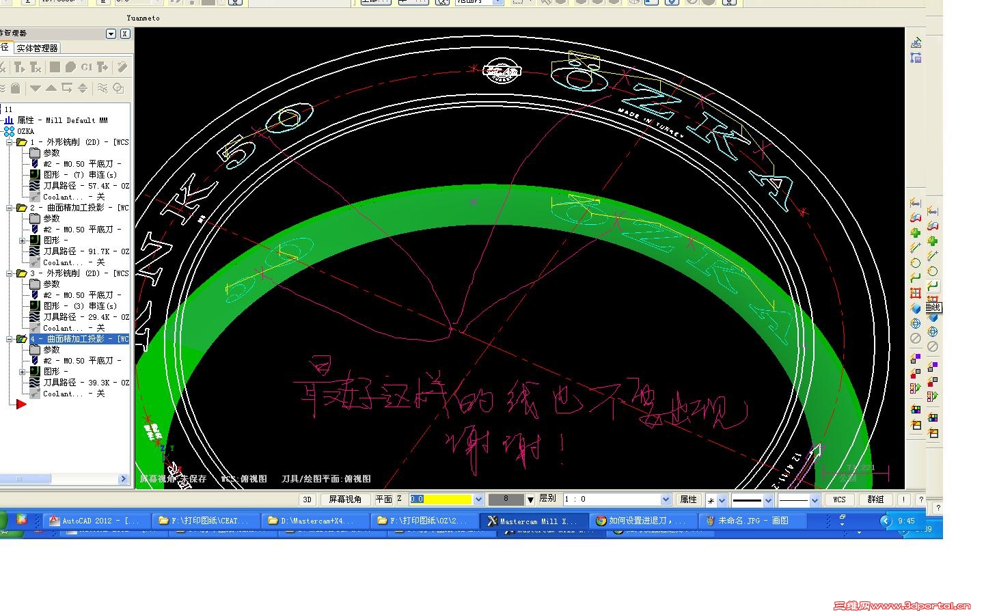Viewport: 984px width, 615px height.
Task: Move insert arrow up one item
Action: pyautogui.click(x=51, y=88)
